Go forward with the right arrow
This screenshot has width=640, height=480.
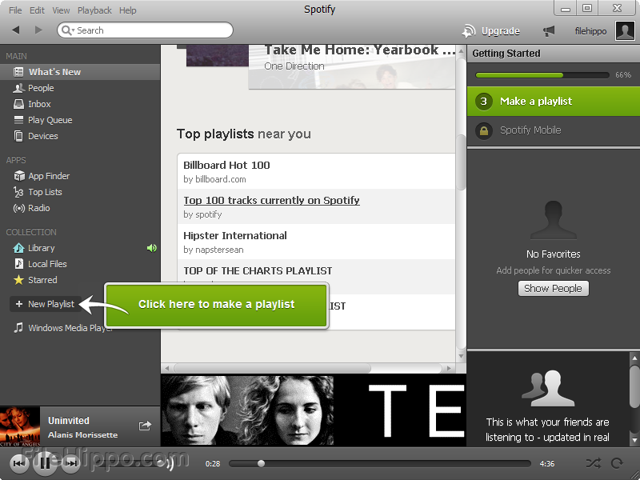click(38, 30)
